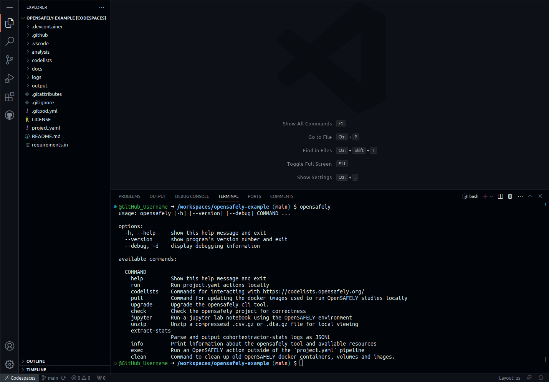Open the Source Control view
Screen dimensions: 549x382
tap(10, 60)
